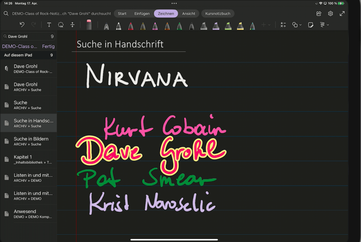The width and height of the screenshot is (361, 242).
Task: Tap the three-dot multitasking menu
Action: [x=174, y=4]
